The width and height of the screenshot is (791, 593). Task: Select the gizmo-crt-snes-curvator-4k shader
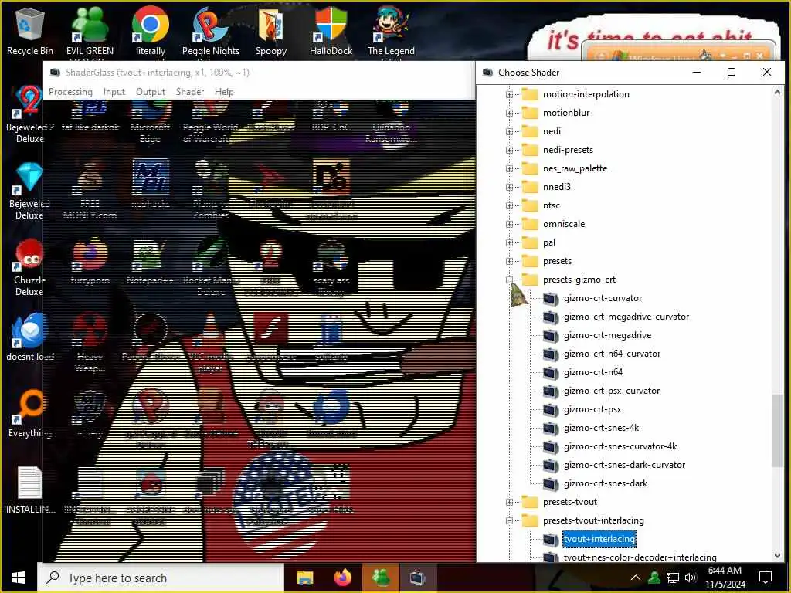tap(620, 446)
